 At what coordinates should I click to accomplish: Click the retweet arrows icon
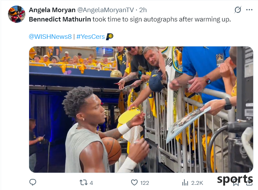84,183
